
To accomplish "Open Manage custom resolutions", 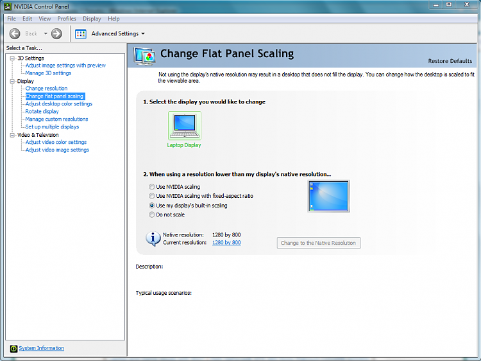I will pos(56,119).
